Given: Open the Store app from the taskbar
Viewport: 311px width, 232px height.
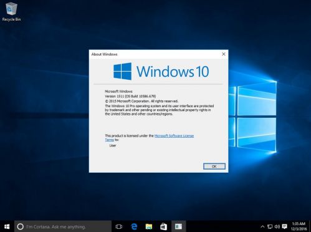Looking at the screenshot, I should pos(164,226).
